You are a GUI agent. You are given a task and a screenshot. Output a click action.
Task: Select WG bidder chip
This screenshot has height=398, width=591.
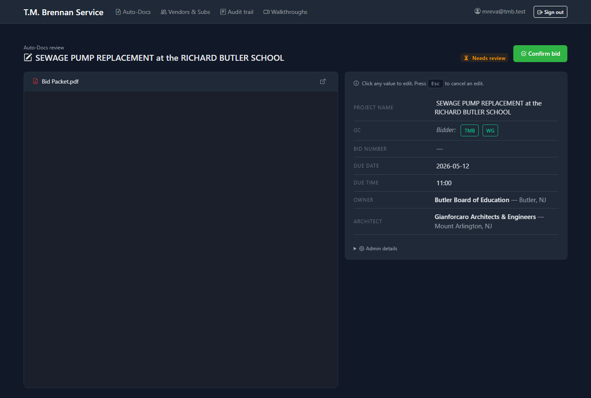click(490, 130)
